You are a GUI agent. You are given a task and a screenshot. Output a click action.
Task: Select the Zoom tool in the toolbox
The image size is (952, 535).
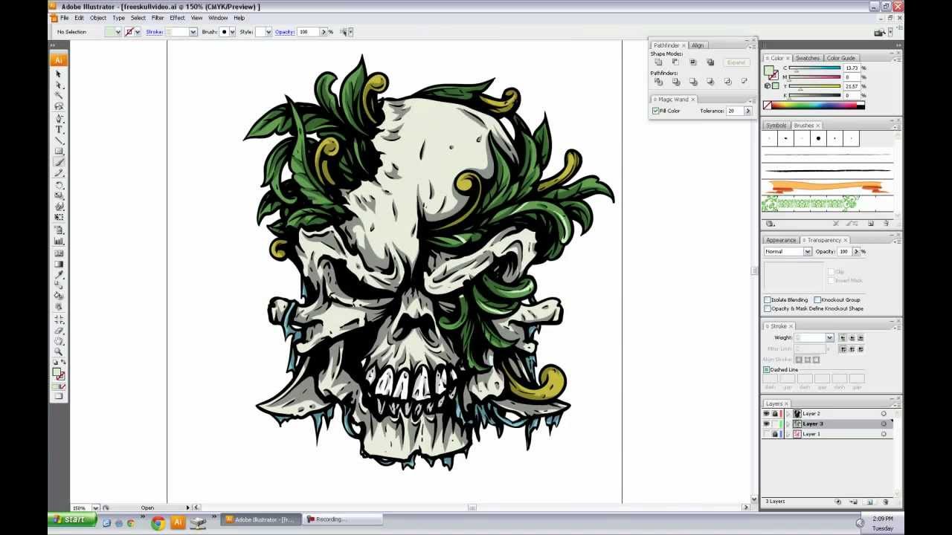tap(59, 349)
